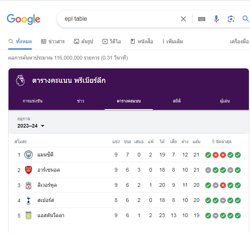Open the ลิเวอร์พูล team row link
250x233 pixels.
[128, 185]
